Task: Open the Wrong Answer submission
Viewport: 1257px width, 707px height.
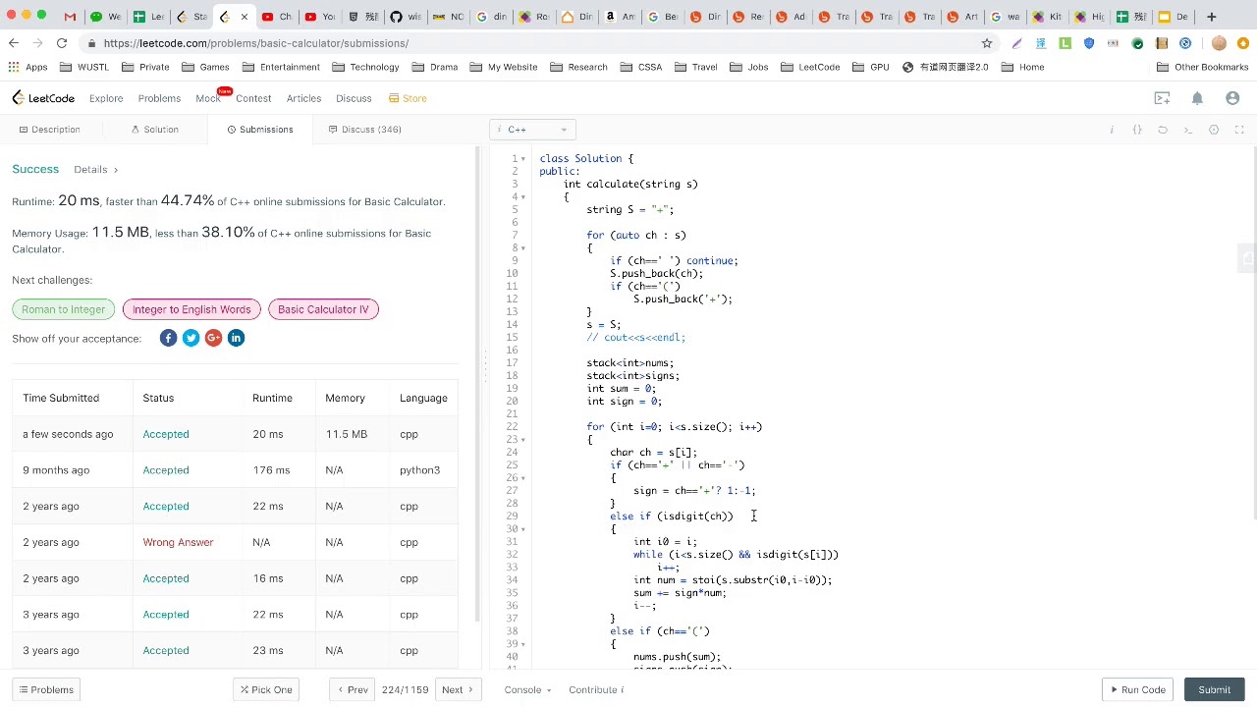Action: coord(178,542)
